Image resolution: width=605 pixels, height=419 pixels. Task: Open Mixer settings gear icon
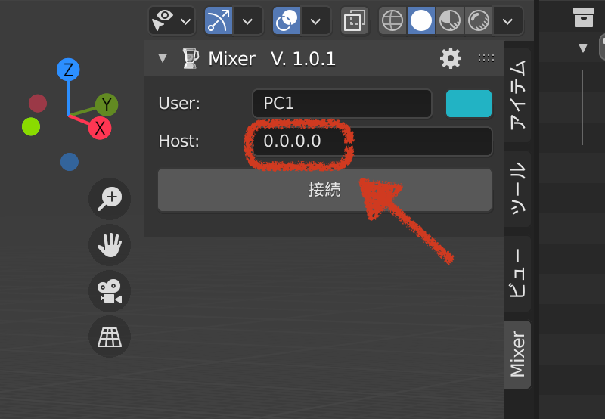[x=451, y=59]
